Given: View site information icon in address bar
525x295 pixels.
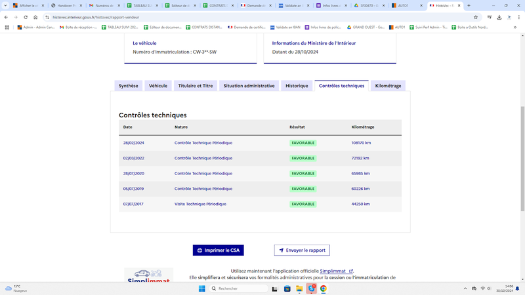Looking at the screenshot, I should point(47,18).
